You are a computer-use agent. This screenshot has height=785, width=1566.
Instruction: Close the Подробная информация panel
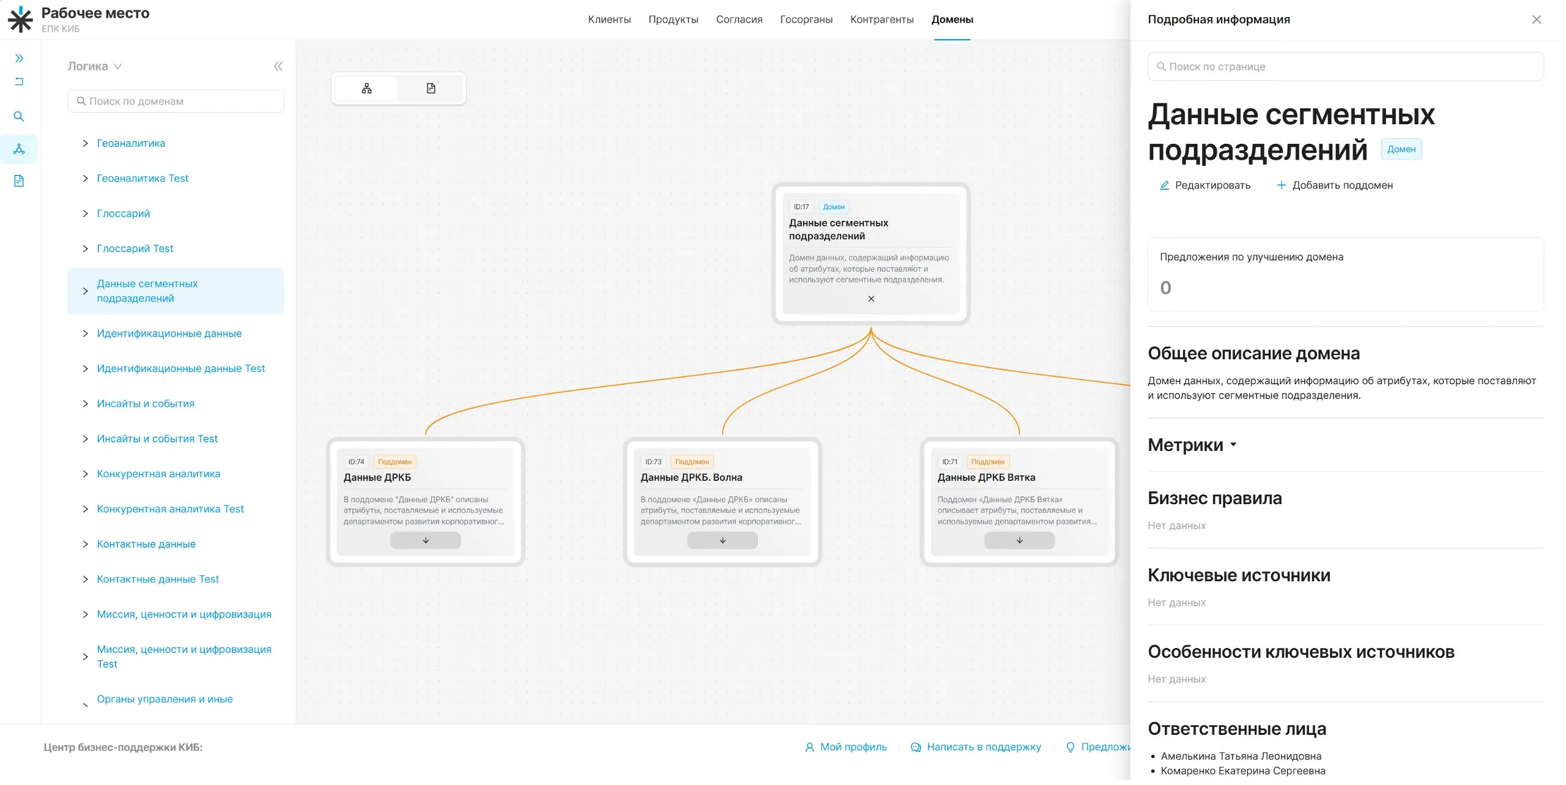click(1536, 20)
